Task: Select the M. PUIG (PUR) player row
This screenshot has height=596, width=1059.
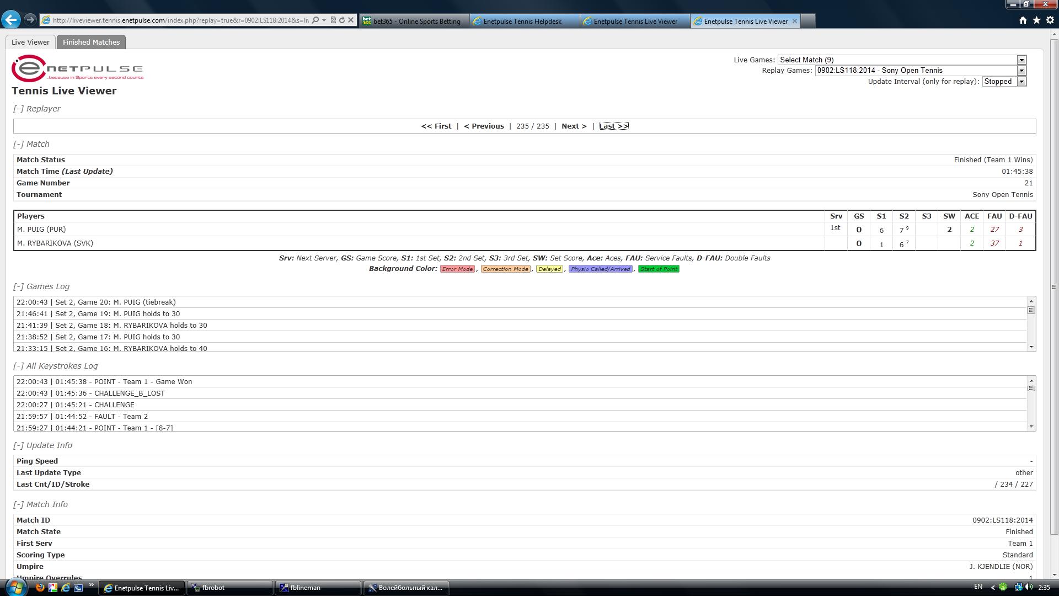Action: (525, 229)
